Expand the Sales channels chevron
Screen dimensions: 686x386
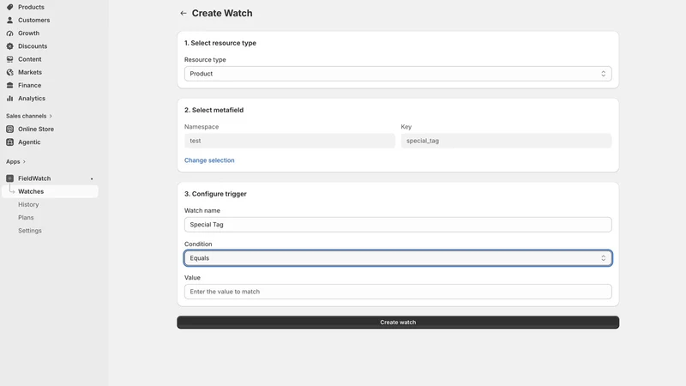[51, 116]
